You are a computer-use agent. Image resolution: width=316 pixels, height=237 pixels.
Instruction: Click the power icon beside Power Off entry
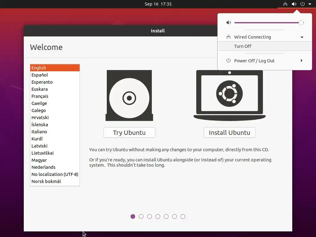228,60
